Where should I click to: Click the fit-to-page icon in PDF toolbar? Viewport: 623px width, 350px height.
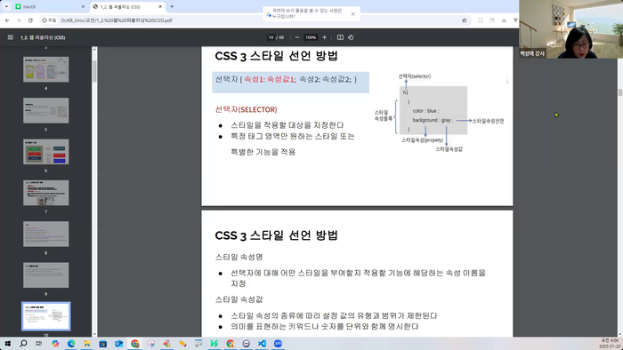tap(340, 37)
